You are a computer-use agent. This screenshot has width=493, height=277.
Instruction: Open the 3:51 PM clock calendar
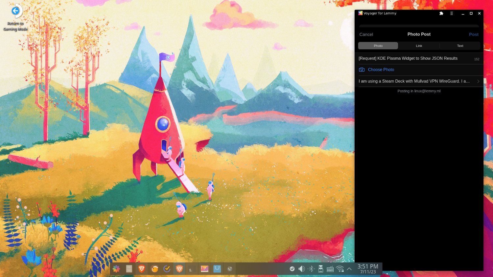(x=368, y=269)
